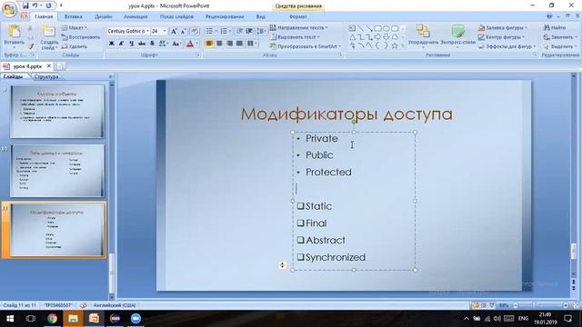The height and width of the screenshot is (327, 582).
Task: Open the Формат drawing tools tab
Action: pos(297,16)
